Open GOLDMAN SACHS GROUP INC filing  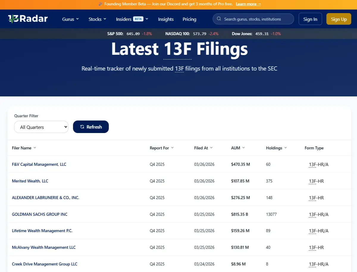40,214
